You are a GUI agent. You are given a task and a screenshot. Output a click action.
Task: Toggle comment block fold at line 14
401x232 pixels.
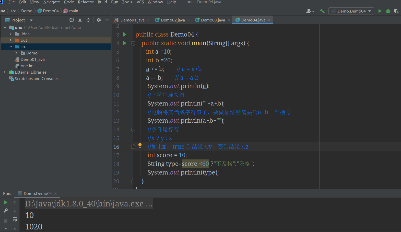click(x=133, y=130)
